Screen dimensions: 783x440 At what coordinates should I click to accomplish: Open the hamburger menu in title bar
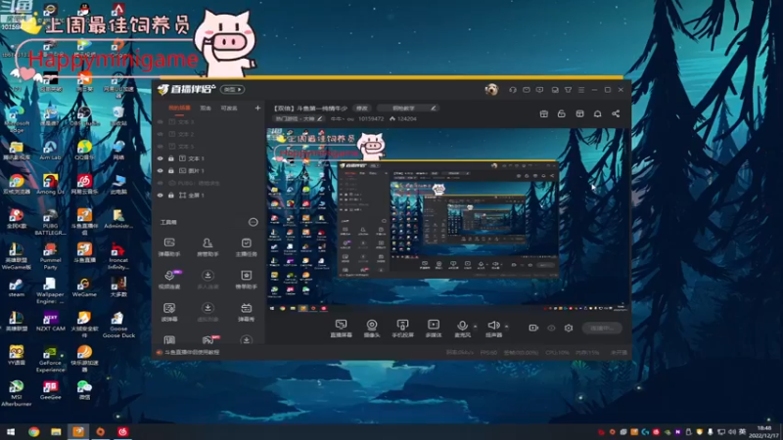[x=580, y=90]
